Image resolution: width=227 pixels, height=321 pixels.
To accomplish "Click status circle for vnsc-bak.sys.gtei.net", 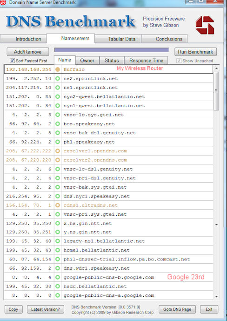I will (x=58, y=187).
